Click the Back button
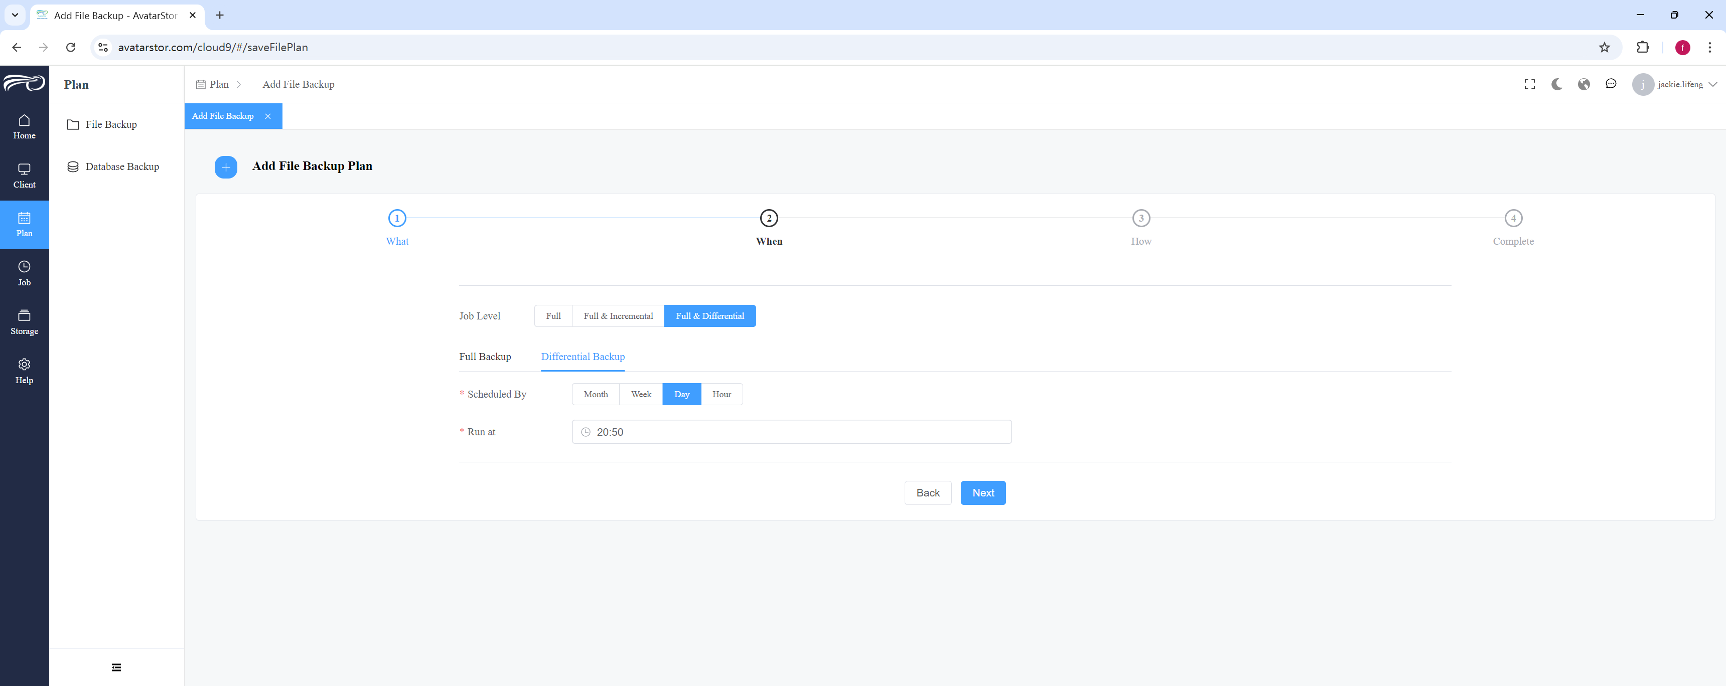This screenshot has width=1726, height=686. pos(928,493)
